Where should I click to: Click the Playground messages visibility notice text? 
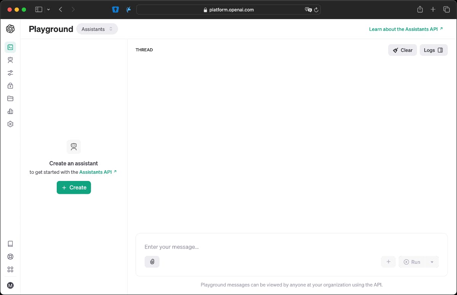click(292, 285)
